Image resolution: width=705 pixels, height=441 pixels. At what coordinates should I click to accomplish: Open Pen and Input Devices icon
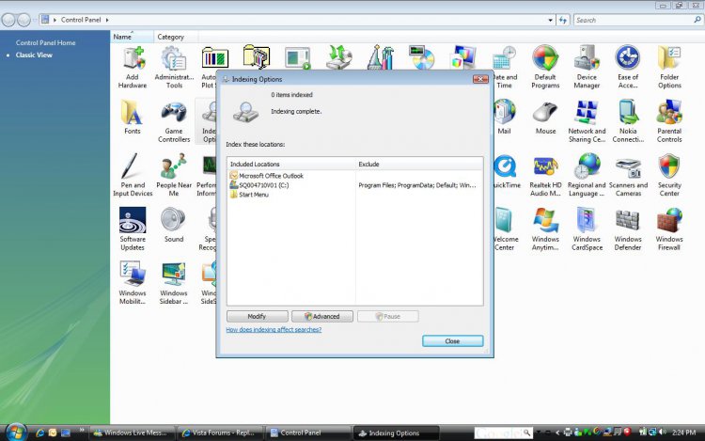click(133, 176)
